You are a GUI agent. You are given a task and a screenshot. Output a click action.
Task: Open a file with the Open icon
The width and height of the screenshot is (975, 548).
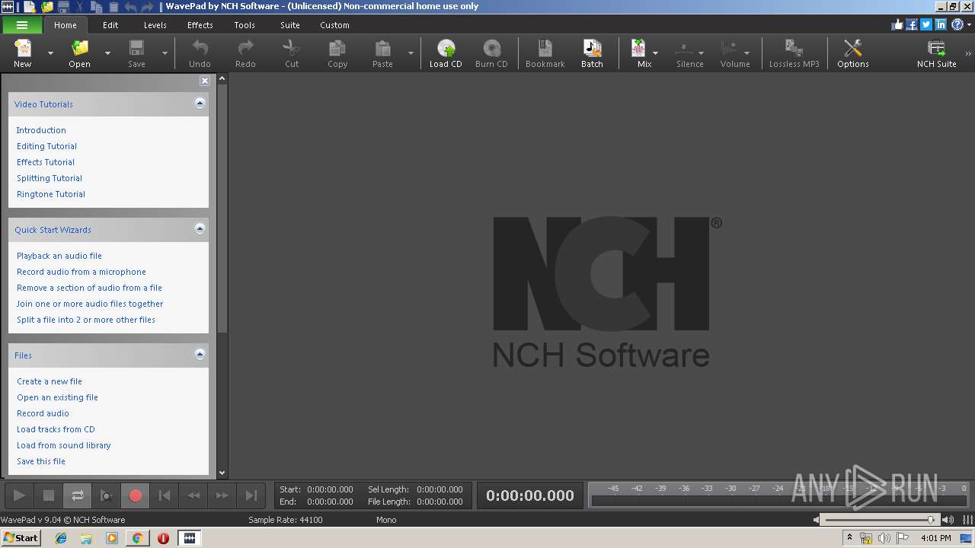pyautogui.click(x=79, y=53)
